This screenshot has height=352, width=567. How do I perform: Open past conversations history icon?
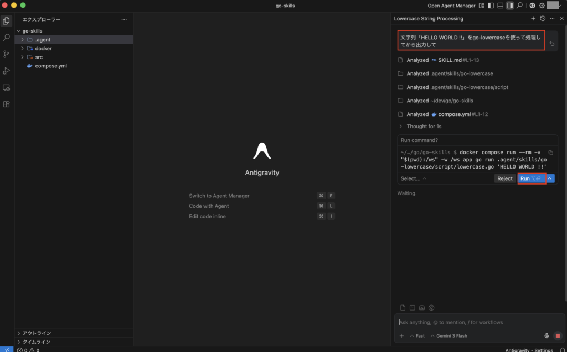(x=543, y=18)
